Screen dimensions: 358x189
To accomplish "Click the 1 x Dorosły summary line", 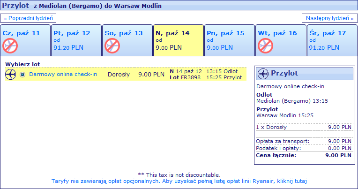I will tap(304, 127).
